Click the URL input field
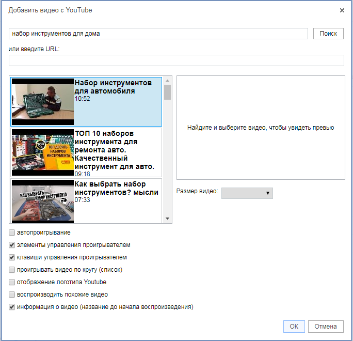Viewport: 353px width, 341px height. pyautogui.click(x=176, y=60)
